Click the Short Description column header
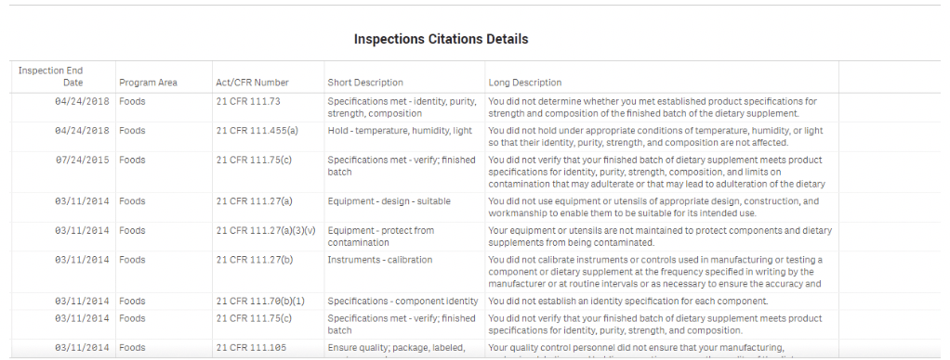 [x=365, y=83]
